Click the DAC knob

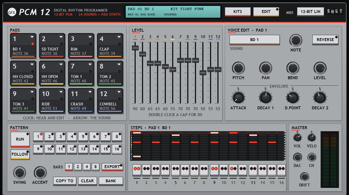click(x=297, y=157)
